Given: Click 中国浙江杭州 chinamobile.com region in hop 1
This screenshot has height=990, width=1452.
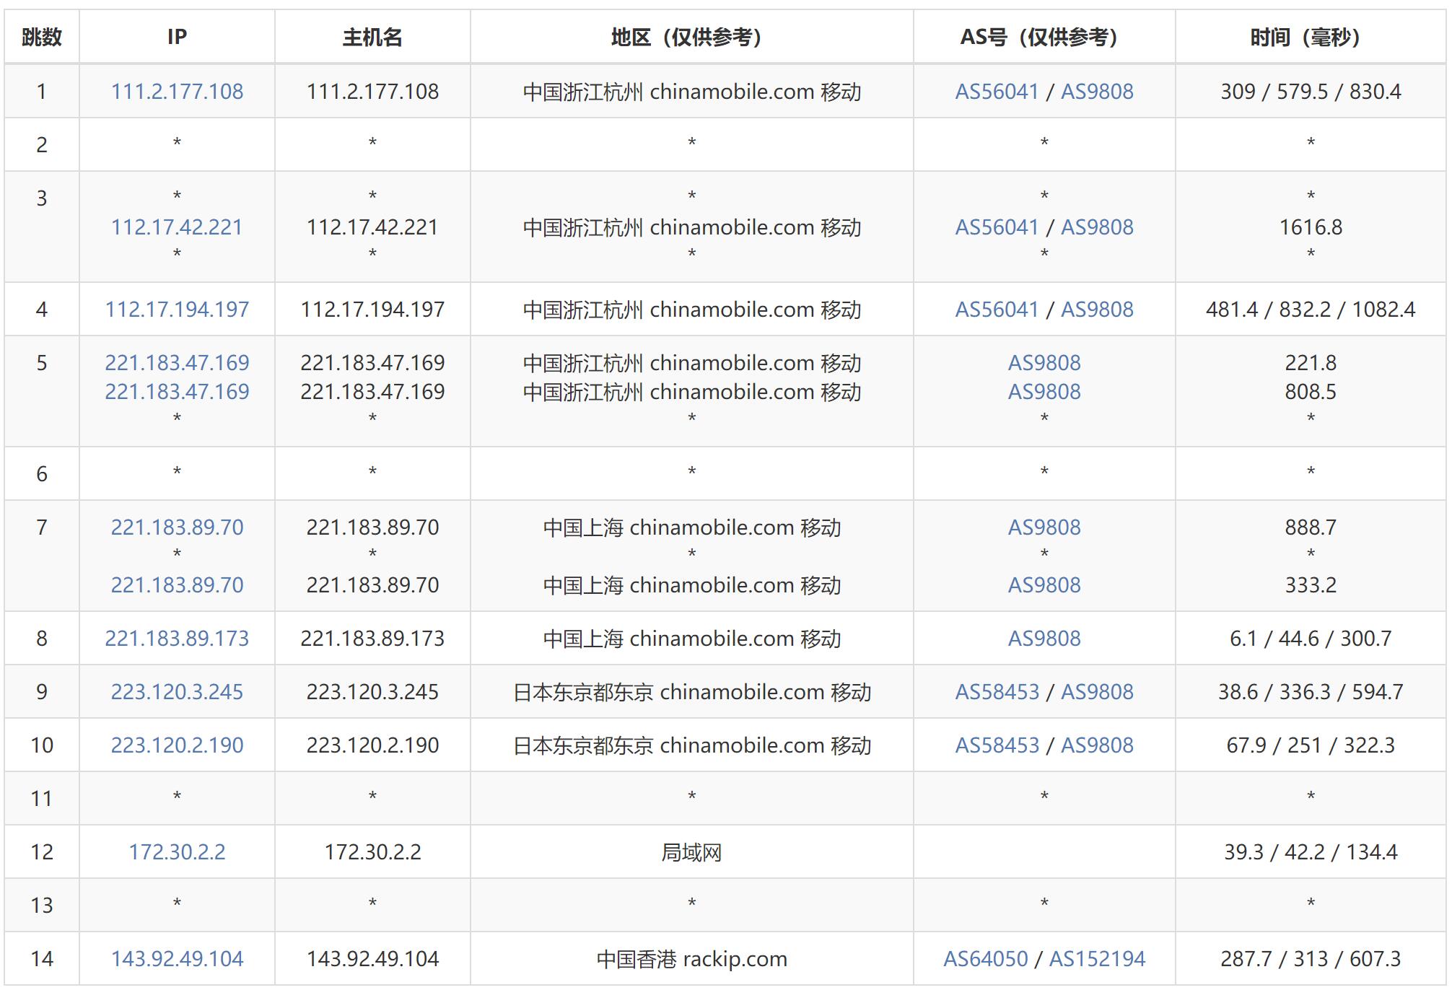Looking at the screenshot, I should click(x=691, y=92).
